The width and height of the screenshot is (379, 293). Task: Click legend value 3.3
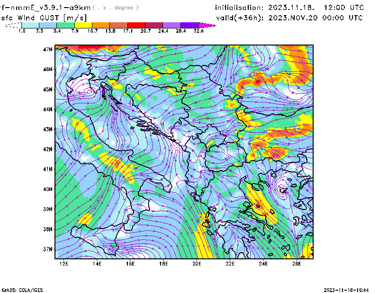click(x=39, y=31)
